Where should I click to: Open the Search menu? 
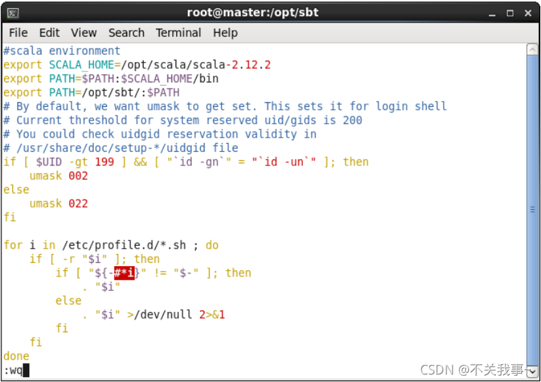[127, 33]
